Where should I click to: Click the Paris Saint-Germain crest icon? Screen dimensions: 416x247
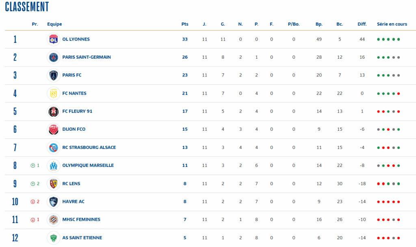[53, 57]
